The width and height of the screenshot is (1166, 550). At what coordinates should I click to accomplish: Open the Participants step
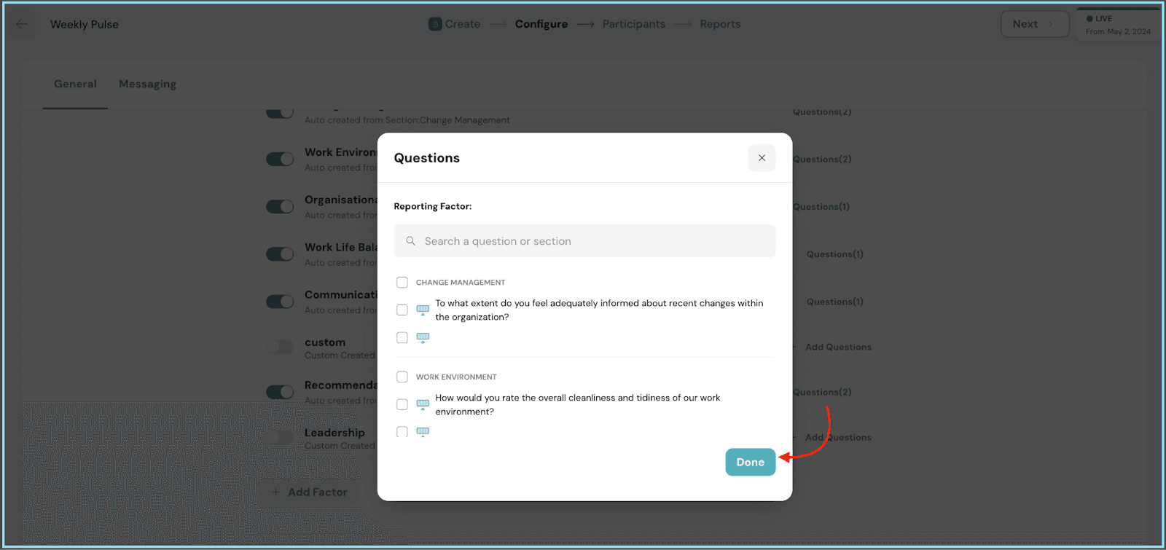(x=633, y=24)
